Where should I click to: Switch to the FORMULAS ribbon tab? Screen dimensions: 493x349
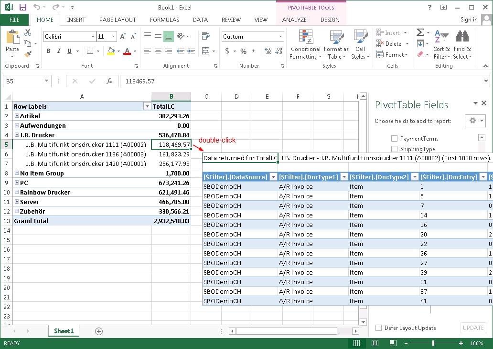[164, 20]
